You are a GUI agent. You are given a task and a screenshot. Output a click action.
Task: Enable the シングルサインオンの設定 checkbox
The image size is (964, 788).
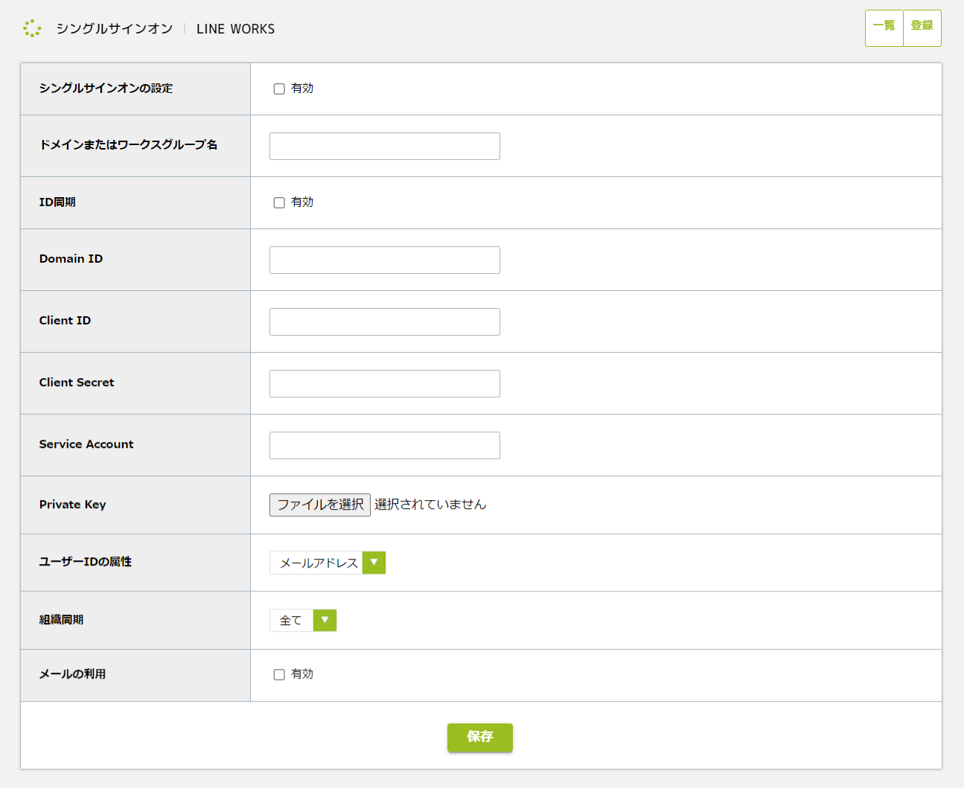(x=279, y=89)
